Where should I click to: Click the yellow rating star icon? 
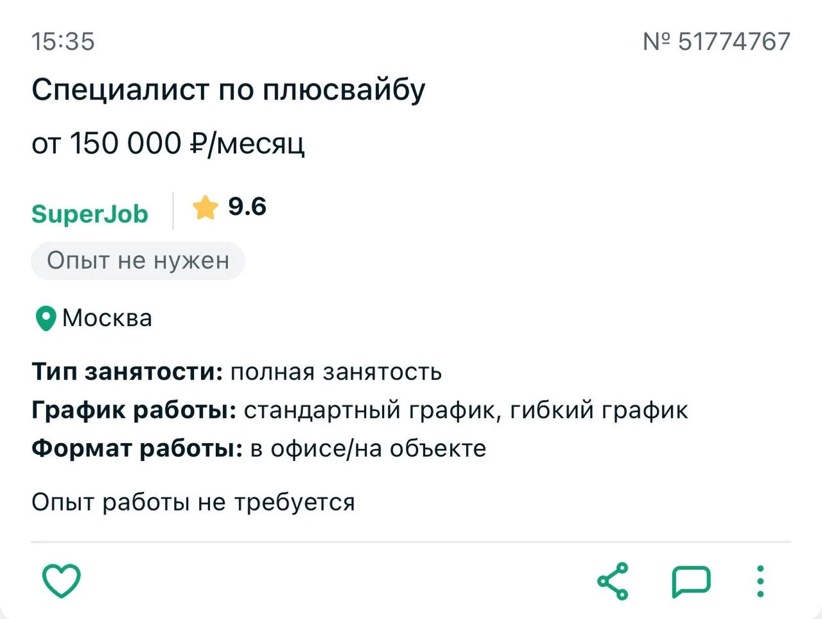point(205,207)
